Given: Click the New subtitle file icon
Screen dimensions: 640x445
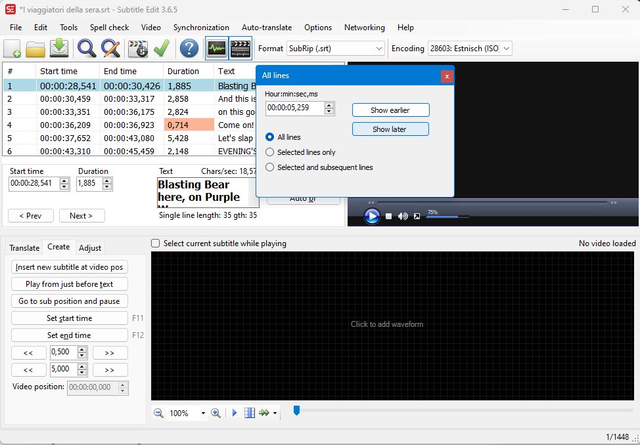Looking at the screenshot, I should point(12,49).
